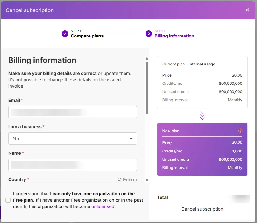Click the 'Cancel subscription' dialog title
The height and width of the screenshot is (223, 257).
point(30,10)
